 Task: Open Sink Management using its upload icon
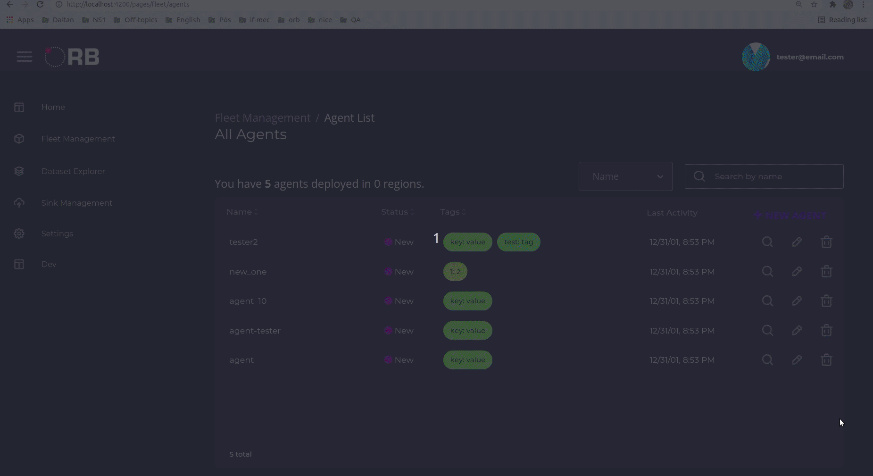click(19, 202)
